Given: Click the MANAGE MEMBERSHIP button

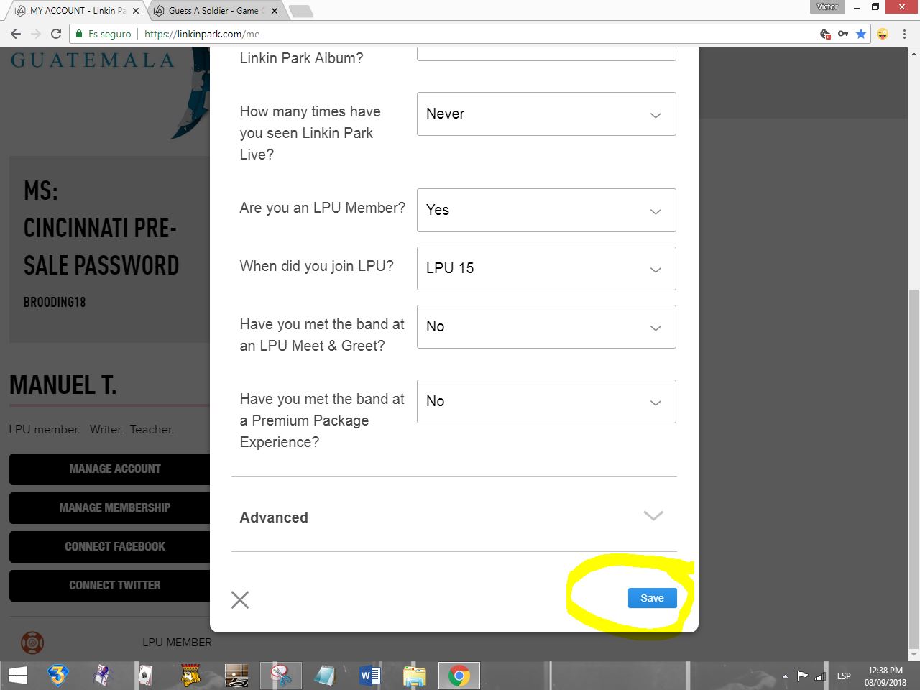Looking at the screenshot, I should 110,508.
